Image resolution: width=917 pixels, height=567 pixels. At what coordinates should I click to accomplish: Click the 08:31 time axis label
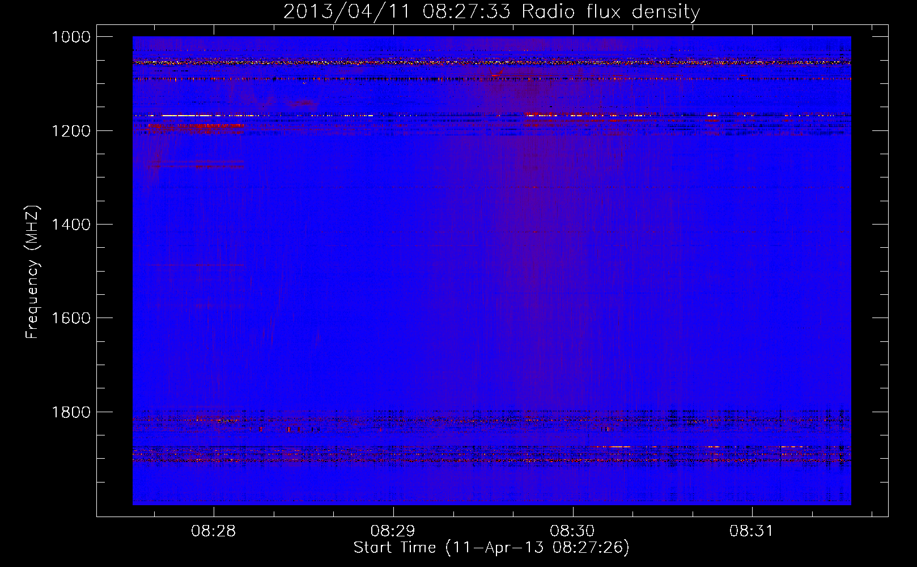[x=752, y=531]
